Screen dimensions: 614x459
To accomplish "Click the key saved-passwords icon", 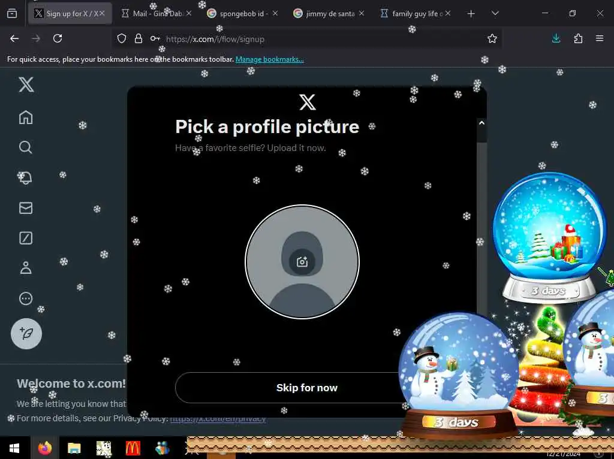I will [x=155, y=39].
